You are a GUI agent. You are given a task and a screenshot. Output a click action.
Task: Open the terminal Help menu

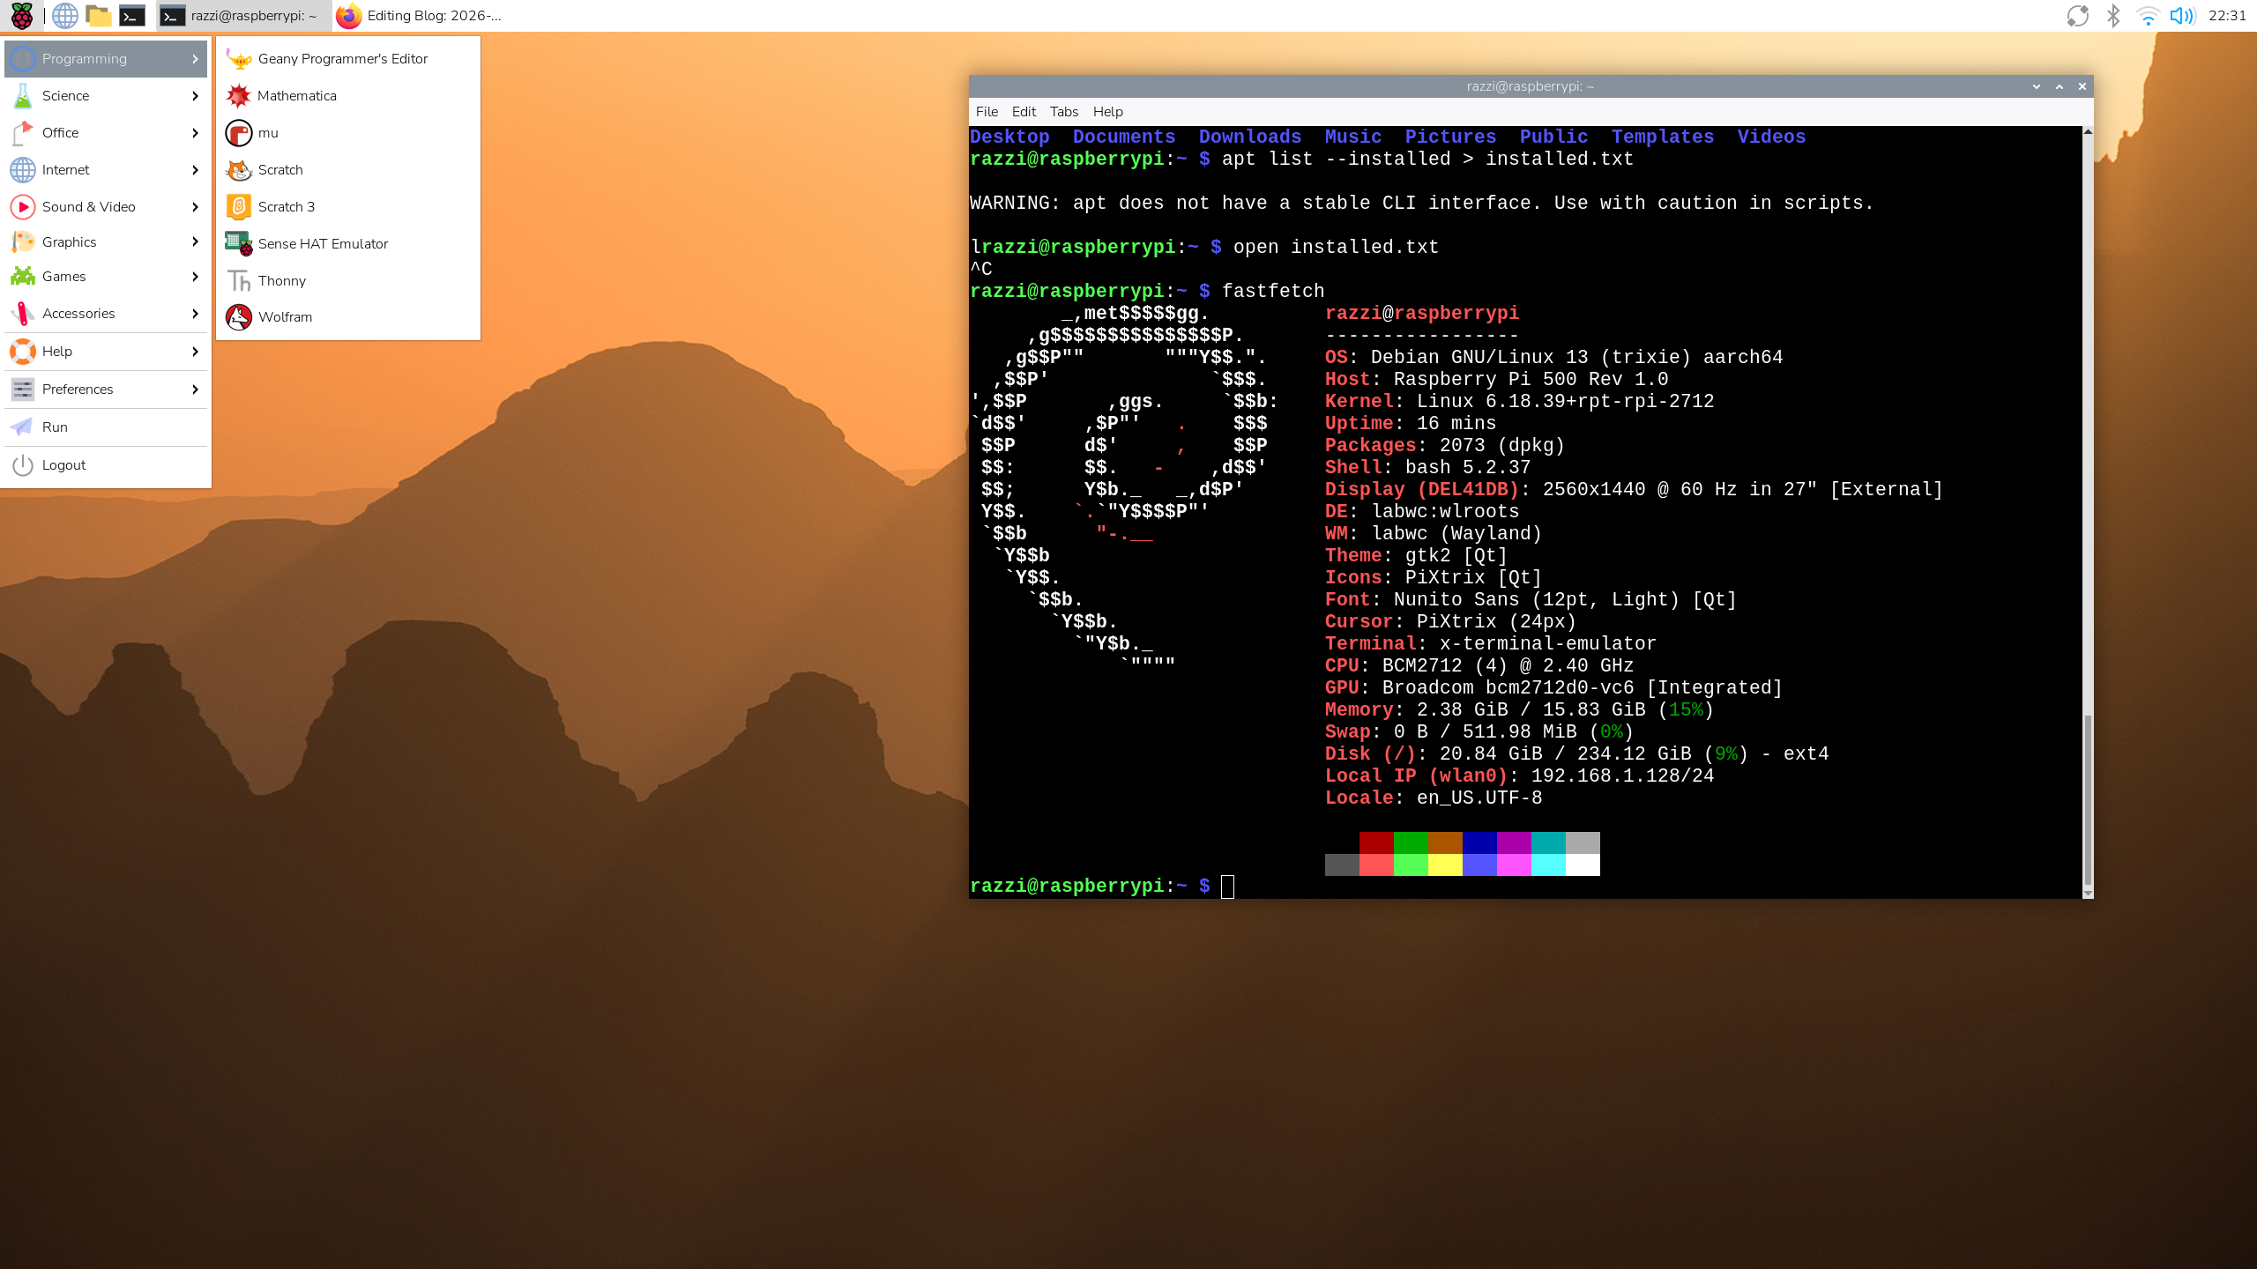pos(1107,112)
